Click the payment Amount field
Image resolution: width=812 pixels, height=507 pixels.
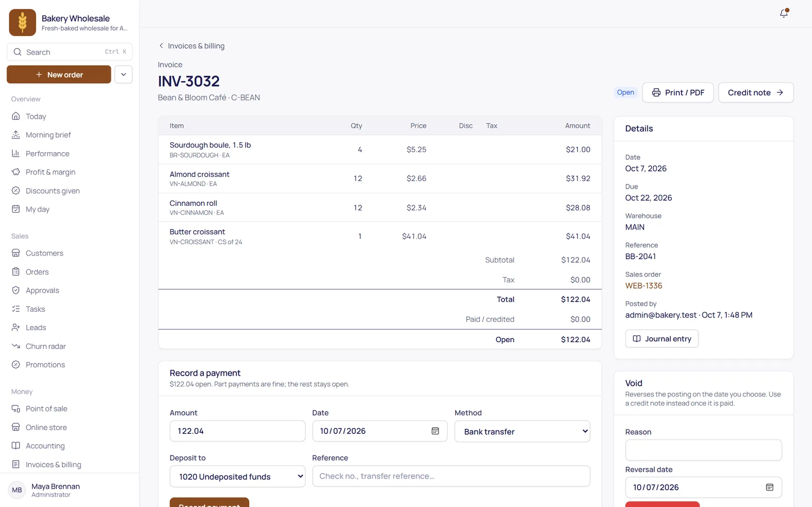(x=238, y=431)
